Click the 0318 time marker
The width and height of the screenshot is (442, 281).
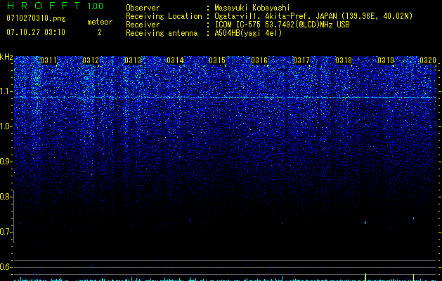click(344, 60)
